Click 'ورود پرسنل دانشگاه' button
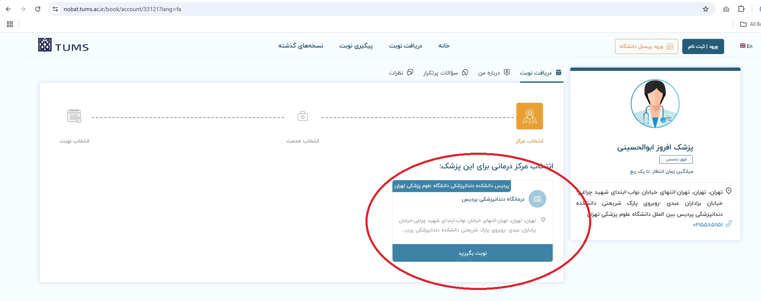761x301 pixels. point(646,47)
